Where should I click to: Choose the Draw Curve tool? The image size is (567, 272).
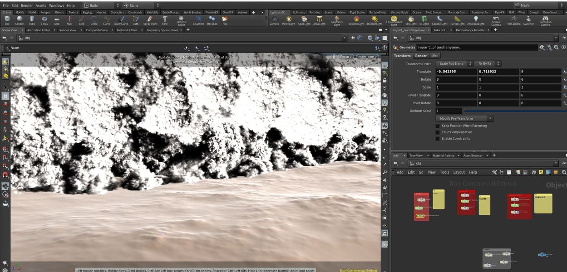pos(121,20)
